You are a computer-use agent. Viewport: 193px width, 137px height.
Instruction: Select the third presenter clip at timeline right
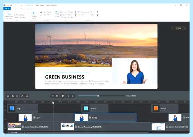click(x=179, y=118)
